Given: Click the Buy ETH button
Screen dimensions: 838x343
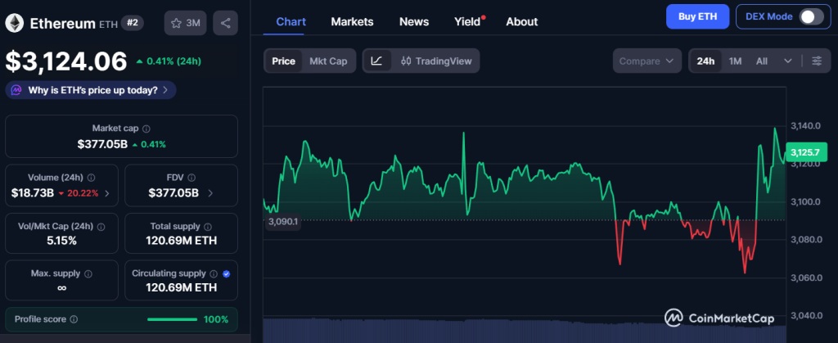Looking at the screenshot, I should click(x=698, y=16).
